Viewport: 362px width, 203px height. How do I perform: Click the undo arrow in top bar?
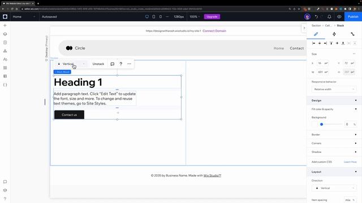[x=316, y=16]
